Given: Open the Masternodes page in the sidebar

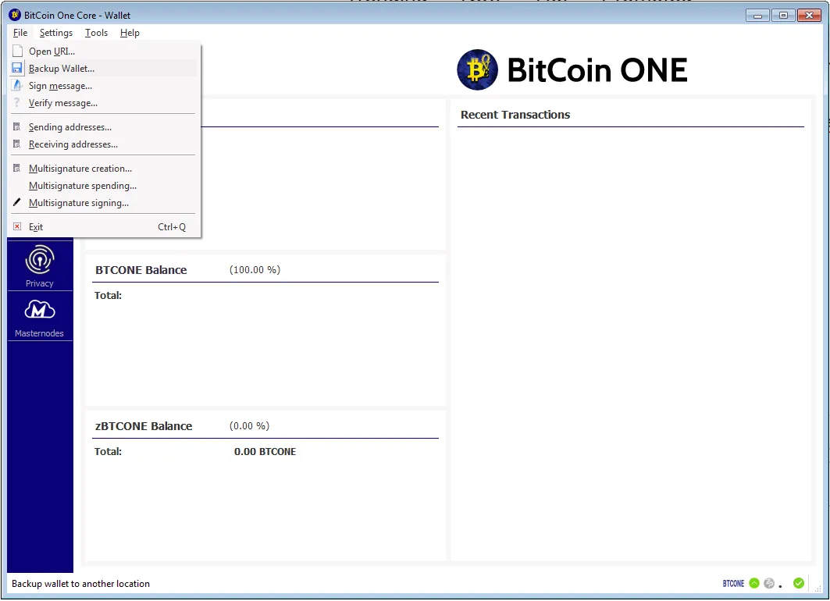Looking at the screenshot, I should click(x=40, y=317).
